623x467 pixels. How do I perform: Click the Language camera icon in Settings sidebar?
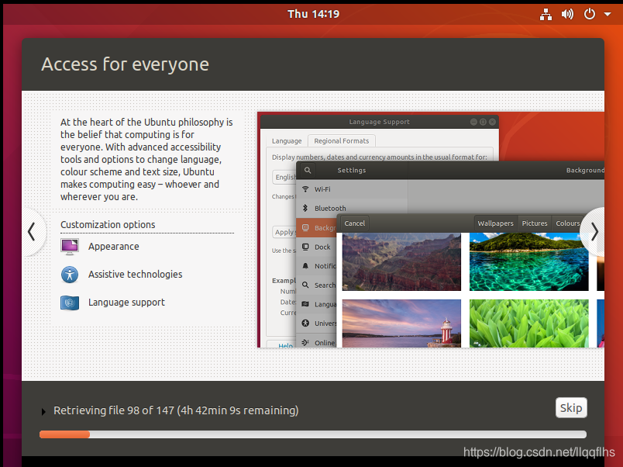(305, 304)
